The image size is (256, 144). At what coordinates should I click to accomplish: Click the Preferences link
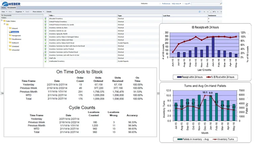click(x=166, y=4)
